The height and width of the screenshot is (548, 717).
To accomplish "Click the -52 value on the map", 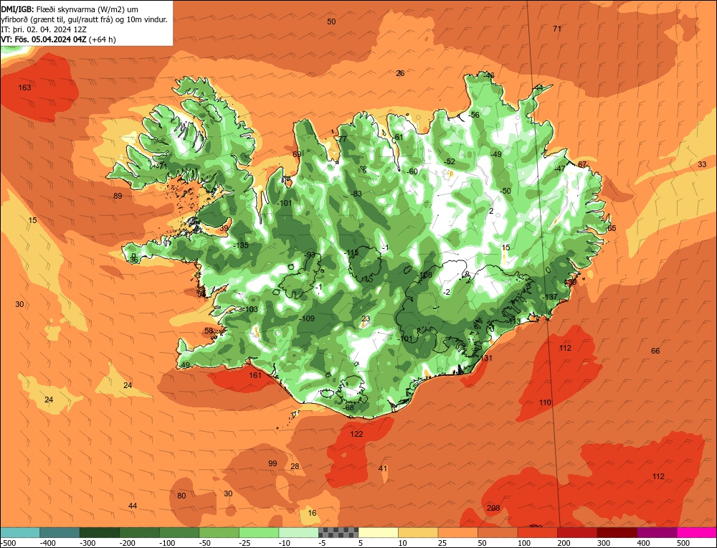I will pyautogui.click(x=450, y=161).
